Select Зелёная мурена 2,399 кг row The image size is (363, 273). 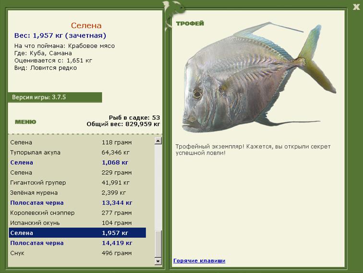click(x=77, y=193)
